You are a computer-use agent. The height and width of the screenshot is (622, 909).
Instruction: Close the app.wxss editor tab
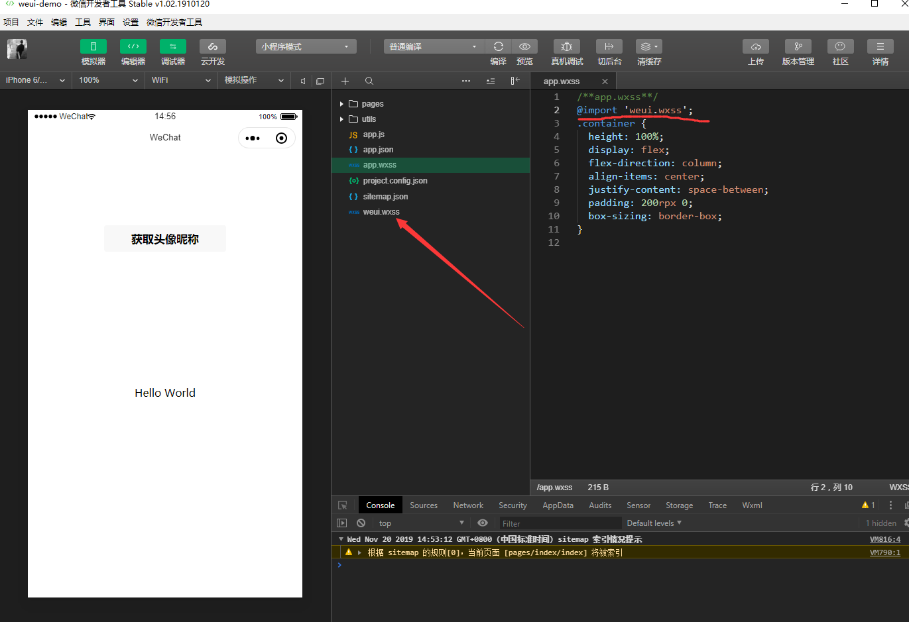coord(605,81)
